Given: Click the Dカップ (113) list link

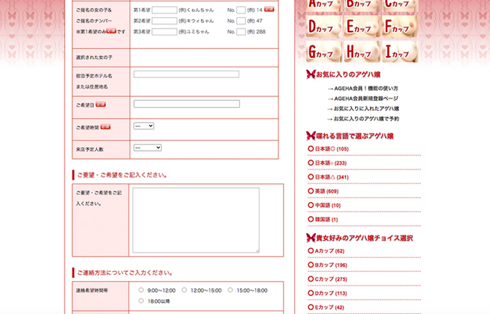Looking at the screenshot, I should tap(330, 293).
